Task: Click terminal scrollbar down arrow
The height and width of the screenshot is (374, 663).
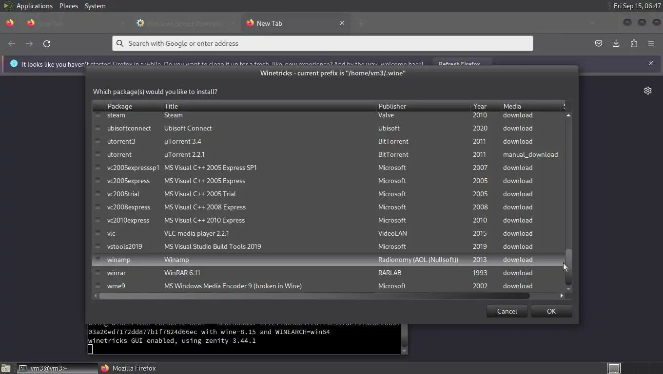Action: [404, 351]
